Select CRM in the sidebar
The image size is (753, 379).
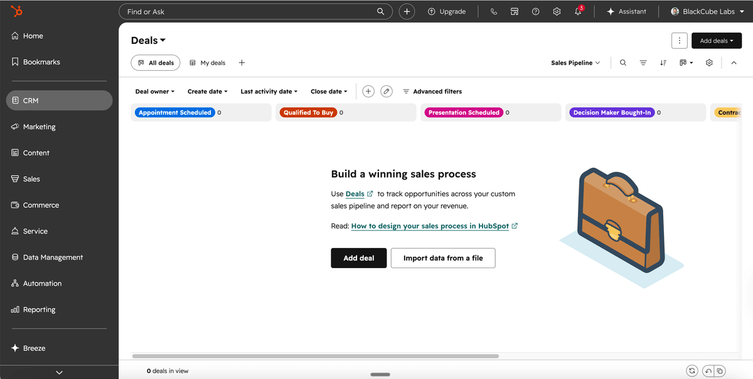[59, 100]
